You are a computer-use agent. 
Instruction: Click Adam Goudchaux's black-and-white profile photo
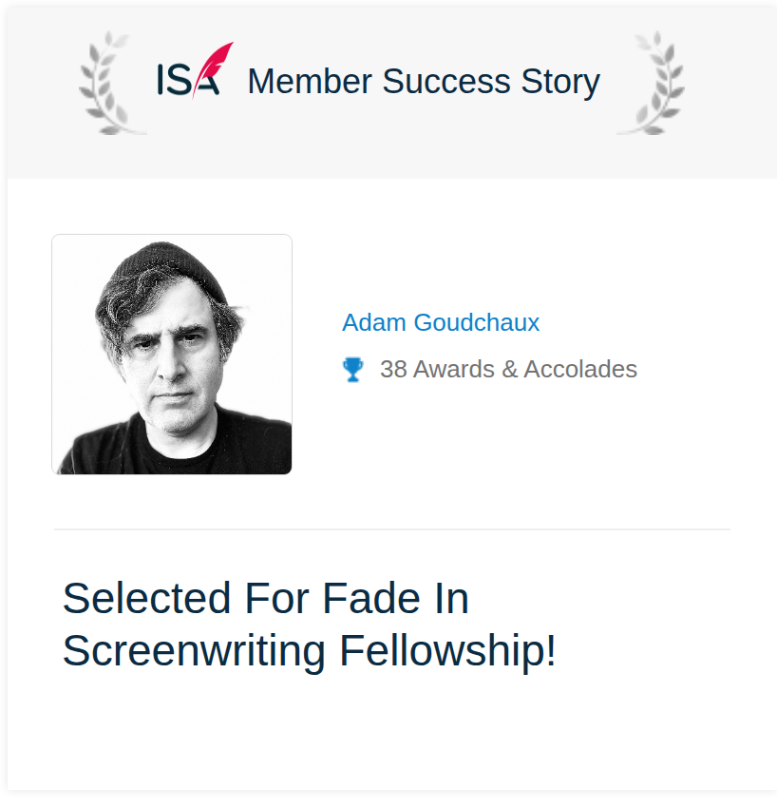tap(172, 355)
